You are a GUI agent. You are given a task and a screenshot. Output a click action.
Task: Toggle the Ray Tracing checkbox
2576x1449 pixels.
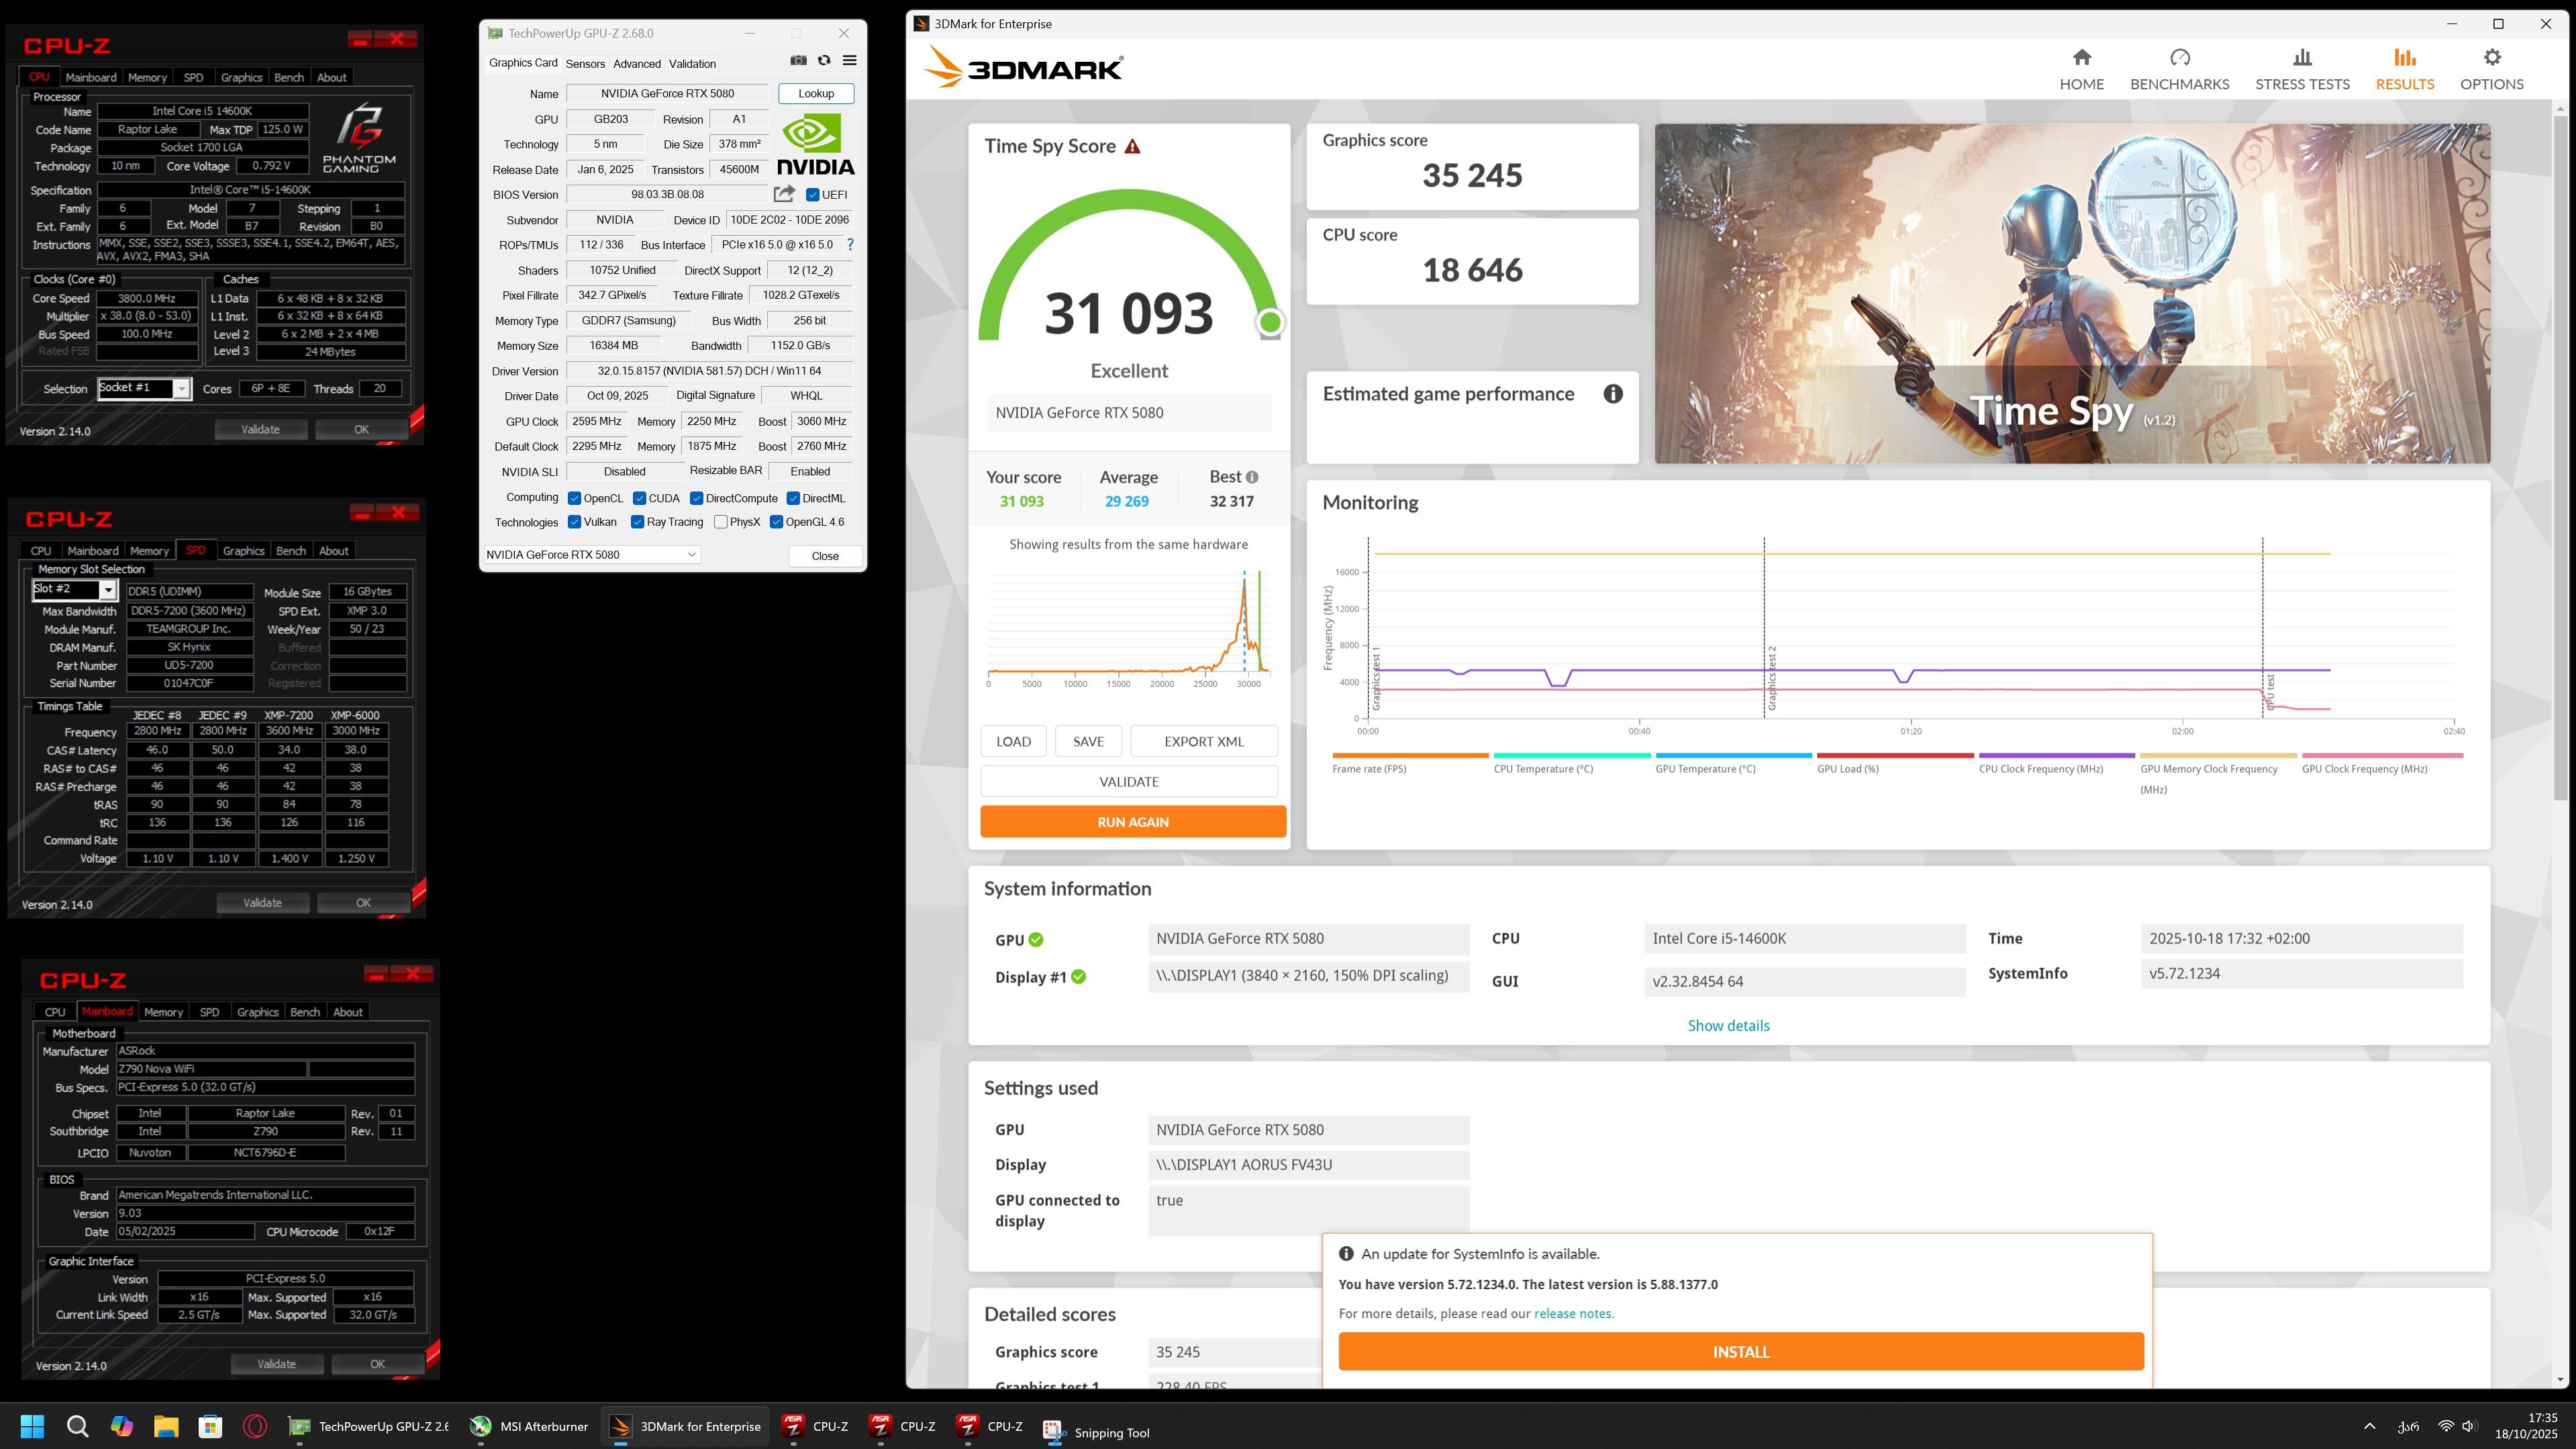tap(637, 522)
